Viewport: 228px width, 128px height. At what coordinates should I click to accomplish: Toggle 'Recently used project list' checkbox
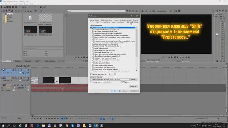coord(91,74)
